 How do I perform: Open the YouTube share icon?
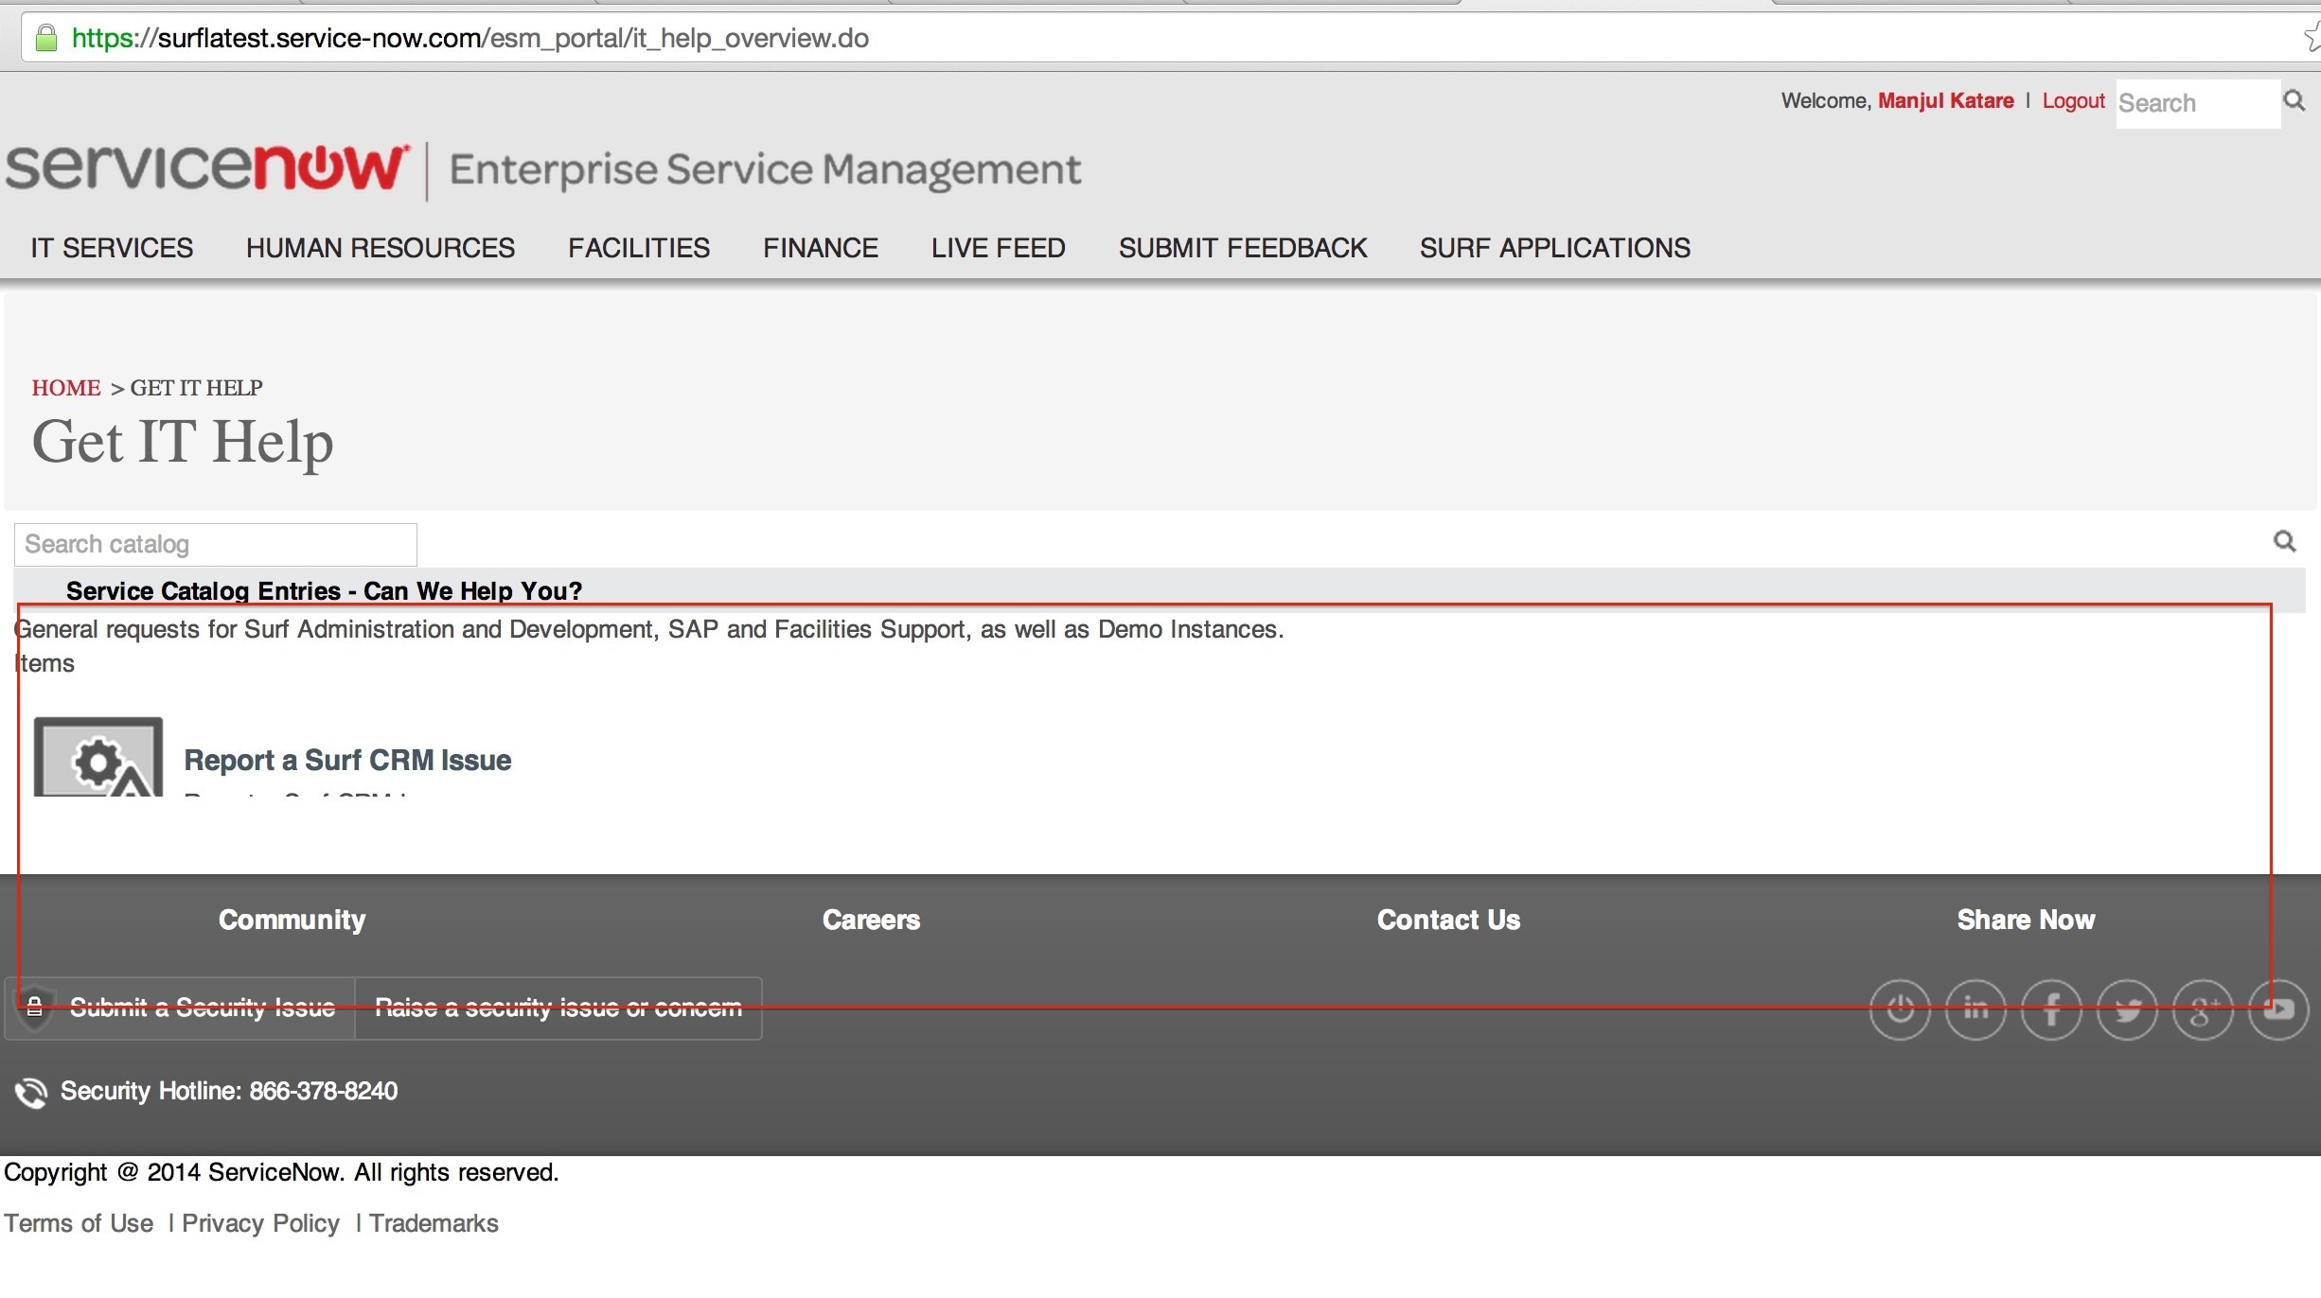click(x=2278, y=1009)
